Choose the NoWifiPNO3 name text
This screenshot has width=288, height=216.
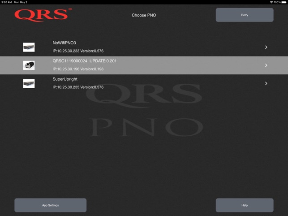pos(64,43)
